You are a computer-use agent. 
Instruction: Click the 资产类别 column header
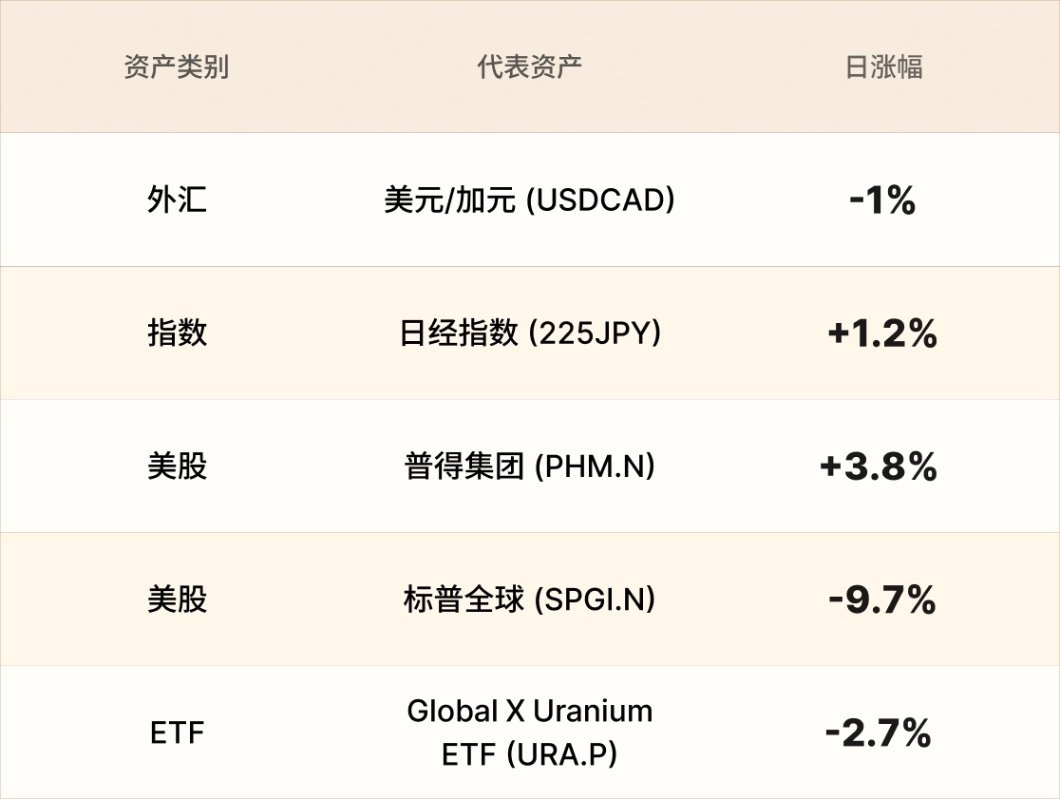click(x=177, y=67)
